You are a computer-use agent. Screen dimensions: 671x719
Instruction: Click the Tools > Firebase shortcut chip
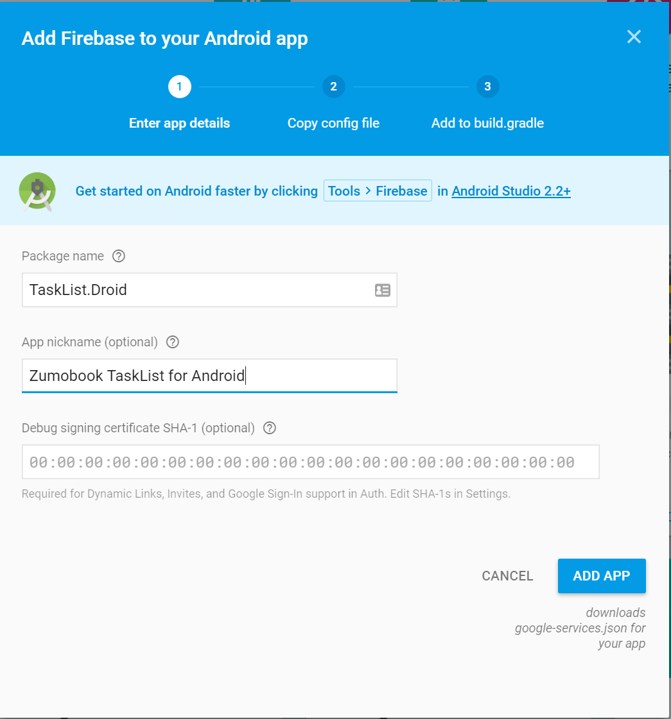[378, 190]
